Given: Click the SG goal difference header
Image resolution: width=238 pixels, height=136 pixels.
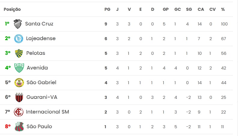Looking at the screenshot, I should click(x=189, y=9).
